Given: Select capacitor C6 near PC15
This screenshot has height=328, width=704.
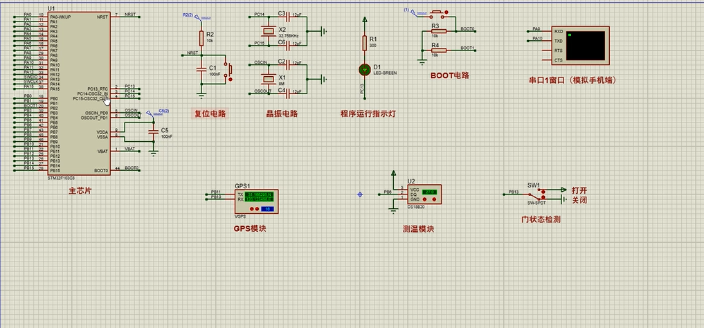Looking at the screenshot, I should coord(288,45).
